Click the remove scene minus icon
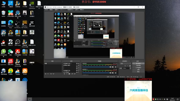 click(x=48, y=74)
